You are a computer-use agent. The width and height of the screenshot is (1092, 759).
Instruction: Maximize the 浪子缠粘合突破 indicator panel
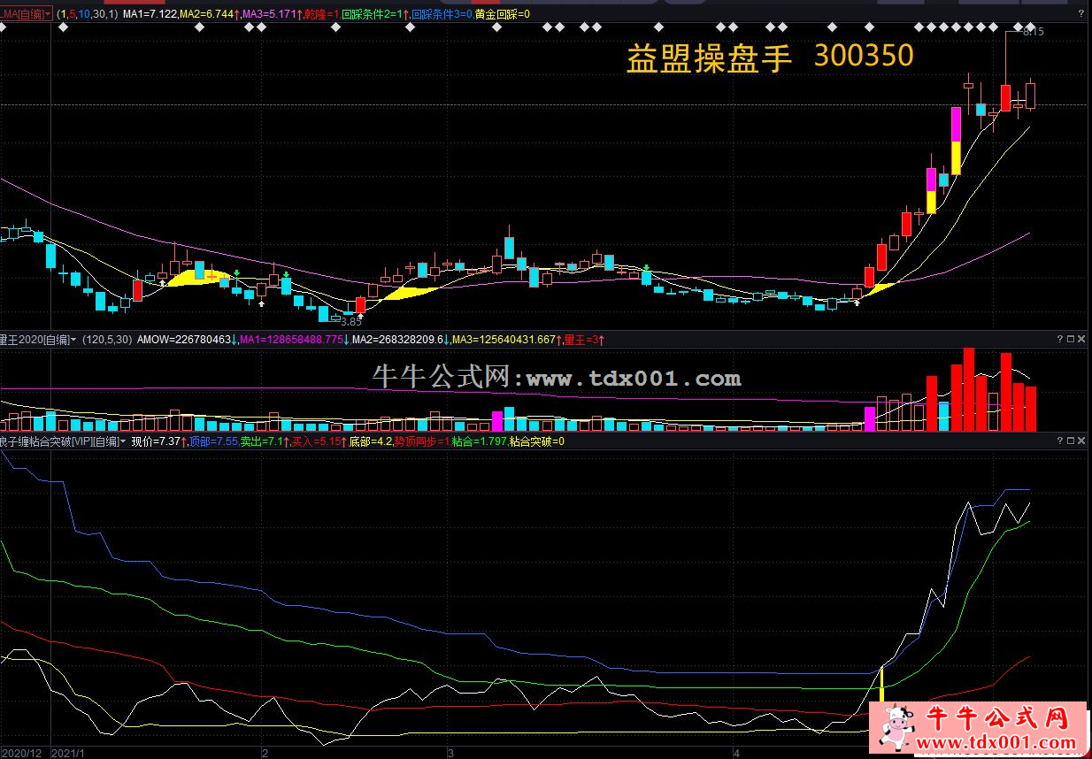coord(1071,440)
